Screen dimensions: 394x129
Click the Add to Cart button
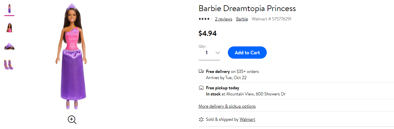point(247,53)
